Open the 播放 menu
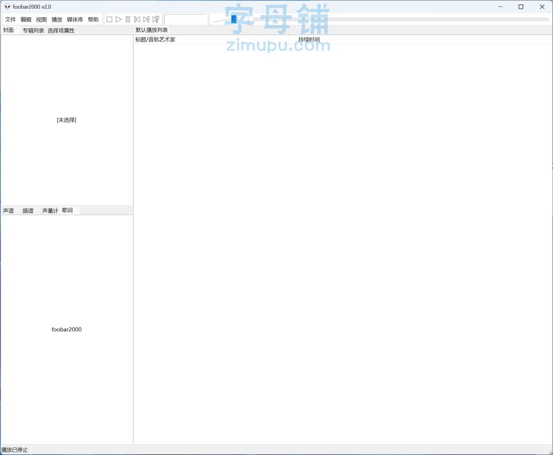553x455 pixels. point(57,19)
